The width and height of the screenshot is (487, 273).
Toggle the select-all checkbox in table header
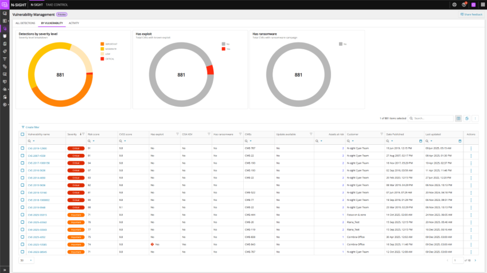[x=23, y=134]
